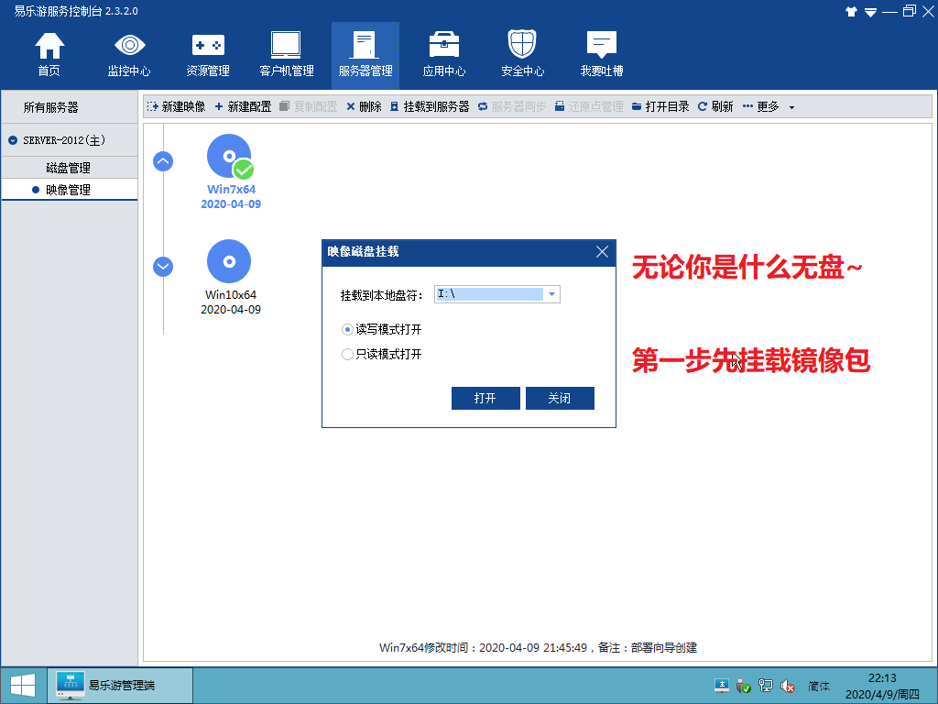Click the 复制配置 toolbar item
Screen dimensions: 938x704
coord(309,106)
